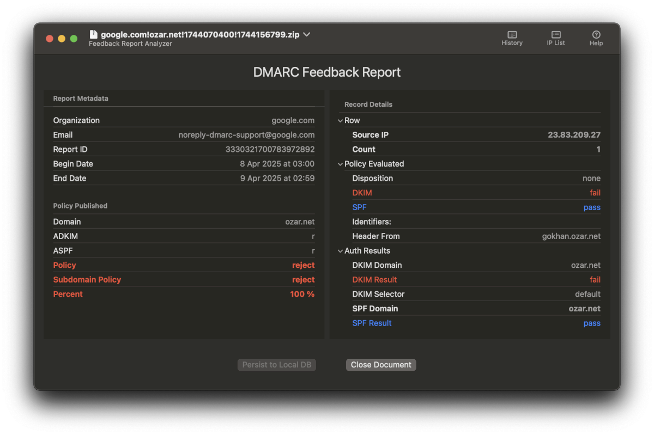This screenshot has height=435, width=654.
Task: Click the Close Document button
Action: pyautogui.click(x=380, y=365)
